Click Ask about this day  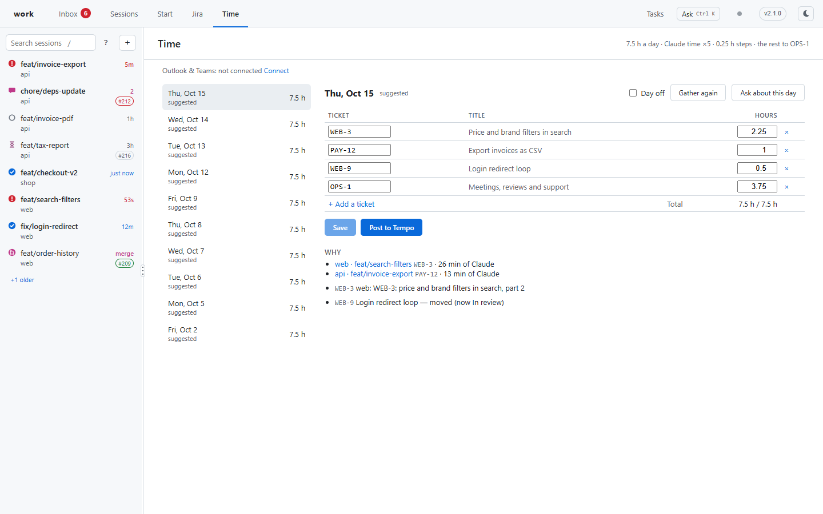click(x=768, y=93)
